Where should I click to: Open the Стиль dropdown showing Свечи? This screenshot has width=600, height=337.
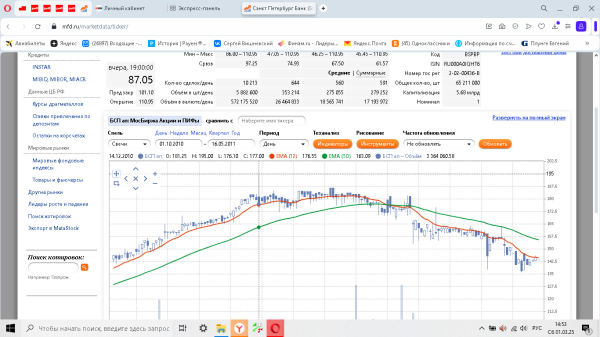pyautogui.click(x=129, y=144)
